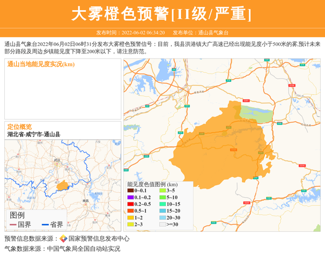Image resolution: width=325 pixels, height=255 pixels.
Task: Click the yellow 2~3 legend swatch
Action: click(x=131, y=224)
